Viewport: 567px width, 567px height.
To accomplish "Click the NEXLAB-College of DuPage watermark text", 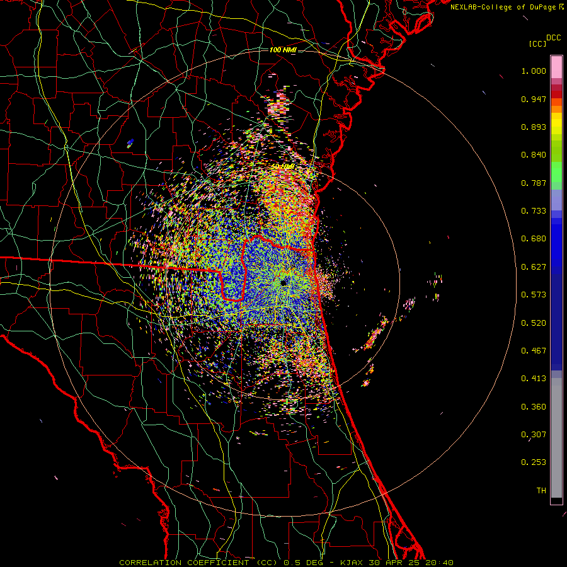I will pos(507,7).
